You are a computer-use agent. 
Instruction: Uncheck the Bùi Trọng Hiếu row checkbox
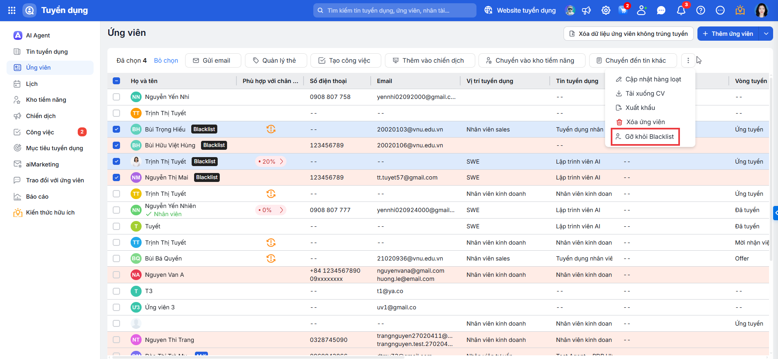[116, 129]
